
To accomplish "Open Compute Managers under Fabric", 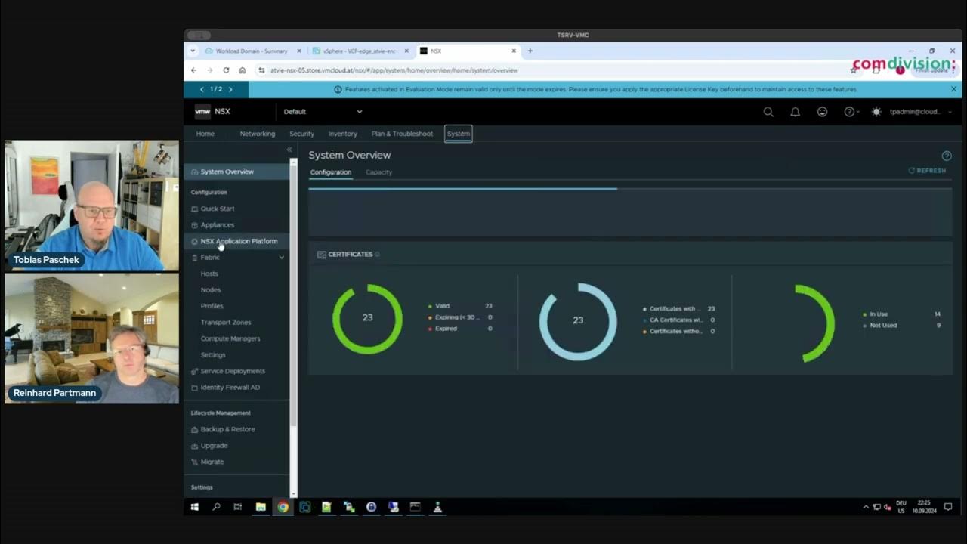I will (230, 338).
